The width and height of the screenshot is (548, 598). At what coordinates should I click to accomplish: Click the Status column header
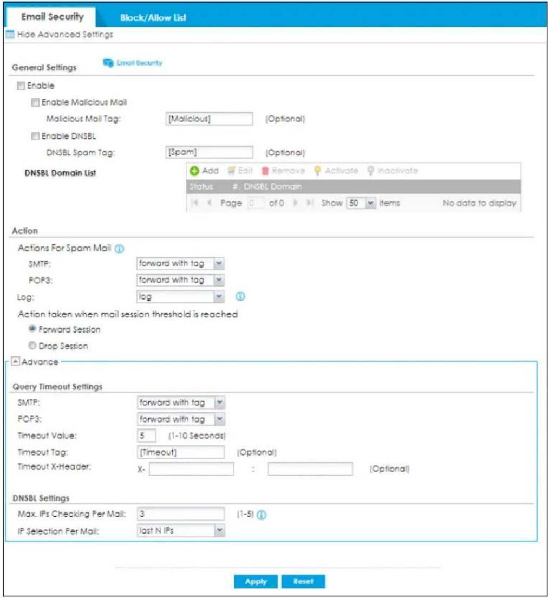[x=201, y=186]
